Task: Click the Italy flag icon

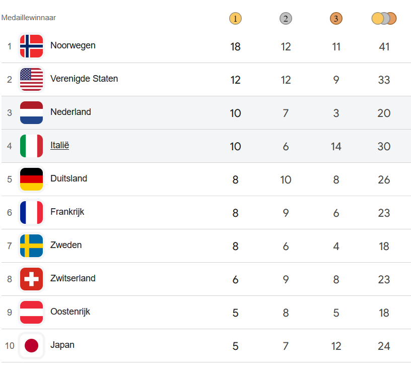Action: click(31, 146)
